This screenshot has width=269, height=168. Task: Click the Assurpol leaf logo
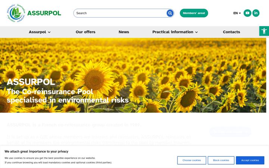pyautogui.click(x=16, y=13)
